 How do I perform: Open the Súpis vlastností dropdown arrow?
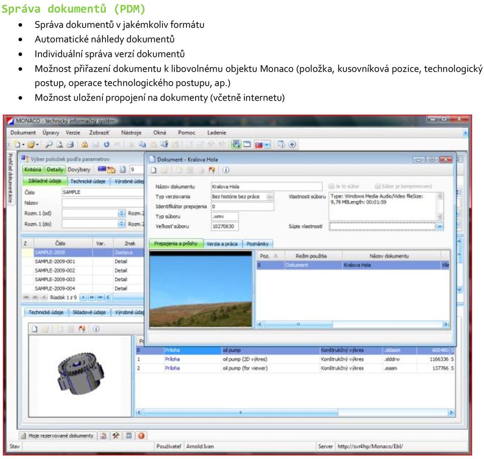[440, 226]
